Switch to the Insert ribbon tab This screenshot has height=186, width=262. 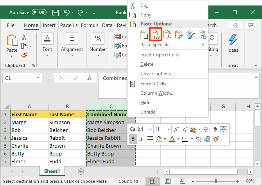tap(49, 25)
